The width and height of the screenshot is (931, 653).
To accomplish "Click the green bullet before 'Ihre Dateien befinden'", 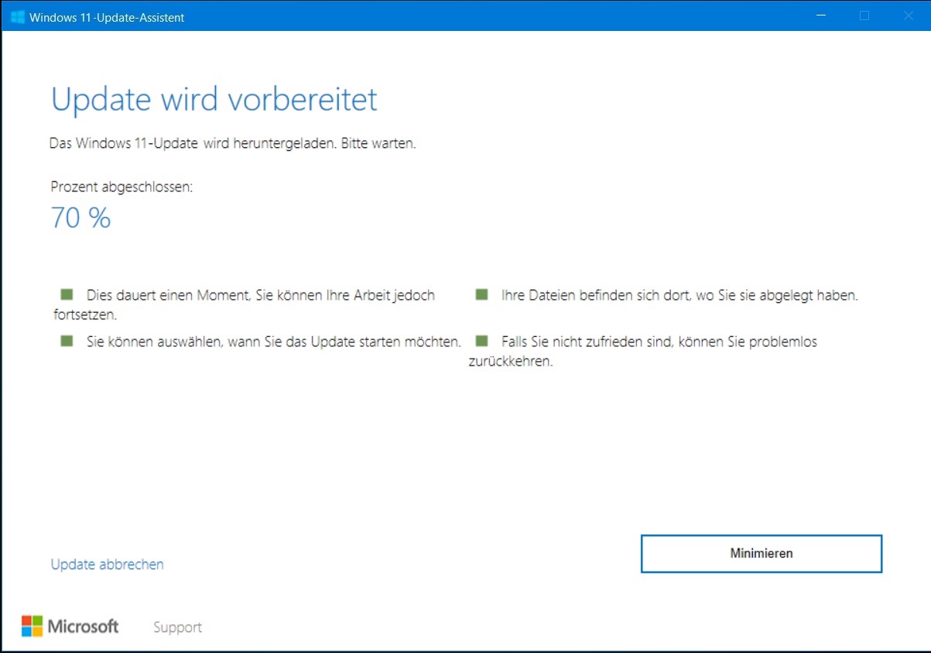I will (x=482, y=294).
